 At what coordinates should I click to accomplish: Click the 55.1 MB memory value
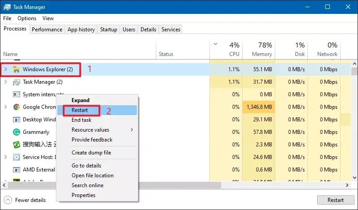pos(263,69)
